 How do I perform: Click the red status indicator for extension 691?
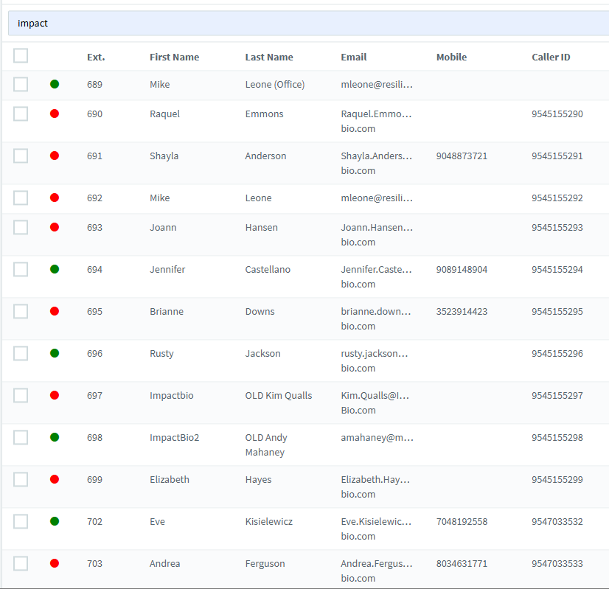(55, 156)
